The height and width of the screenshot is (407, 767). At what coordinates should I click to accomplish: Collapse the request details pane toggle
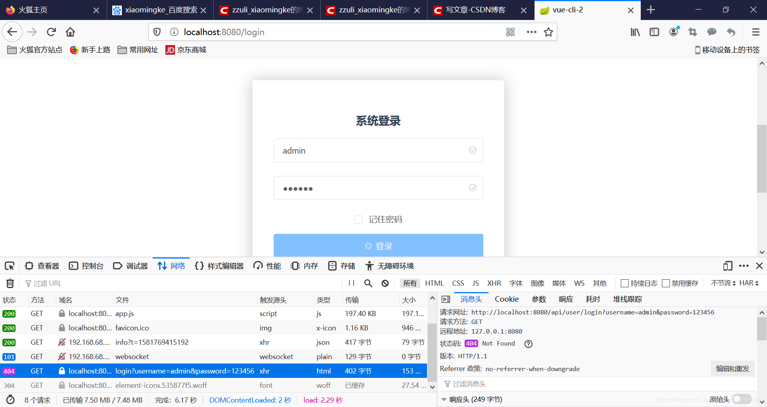pos(446,299)
